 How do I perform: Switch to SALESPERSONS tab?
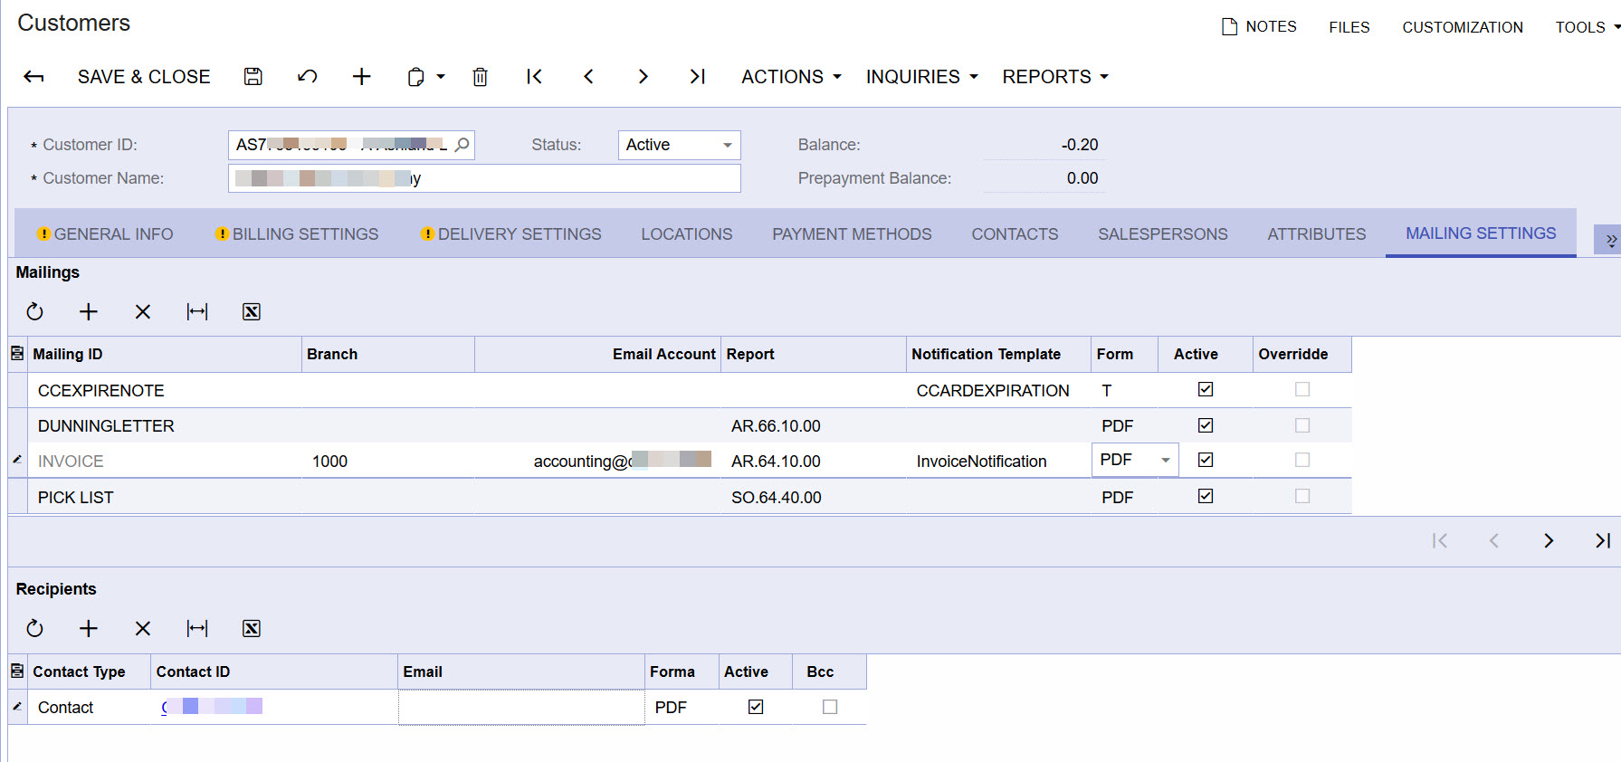coord(1163,234)
